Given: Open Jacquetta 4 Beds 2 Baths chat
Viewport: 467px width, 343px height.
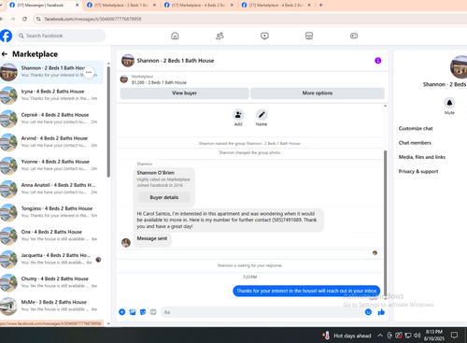Looking at the screenshot, I should click(x=51, y=259).
